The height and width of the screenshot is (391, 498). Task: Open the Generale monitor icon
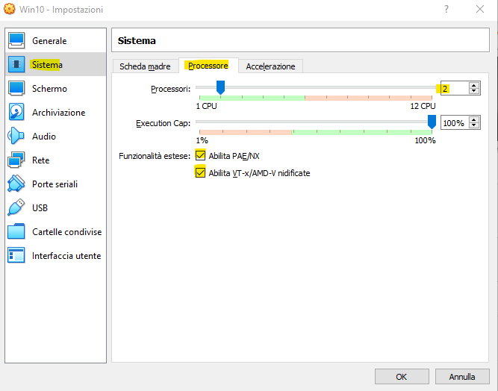[16, 40]
